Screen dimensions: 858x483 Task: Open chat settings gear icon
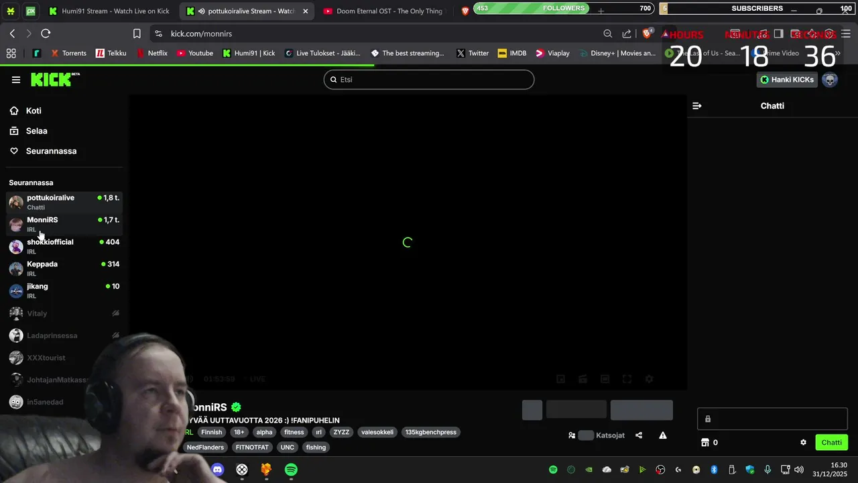[x=803, y=443]
